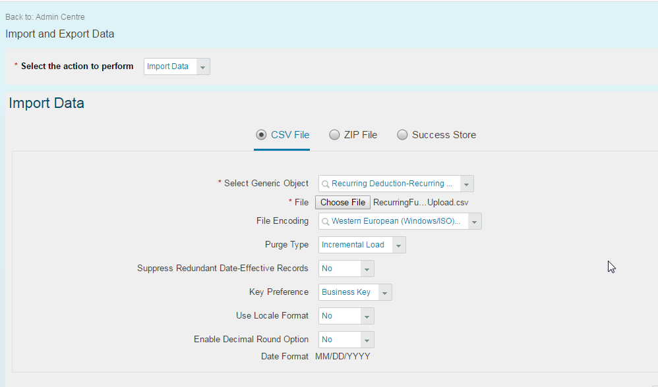
Task: Expand the File Encoding dropdown arrow
Action: point(474,222)
